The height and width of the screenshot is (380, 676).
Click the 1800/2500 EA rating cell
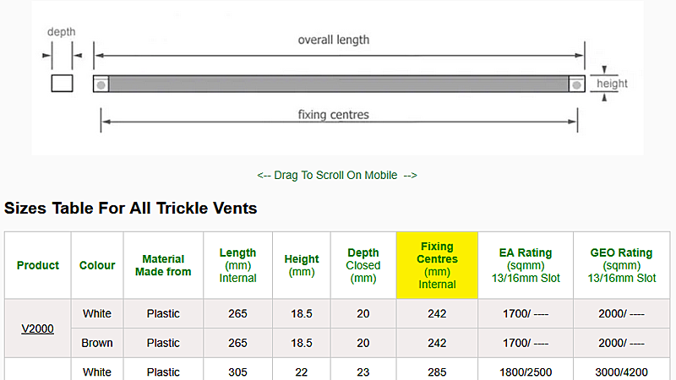click(x=526, y=372)
